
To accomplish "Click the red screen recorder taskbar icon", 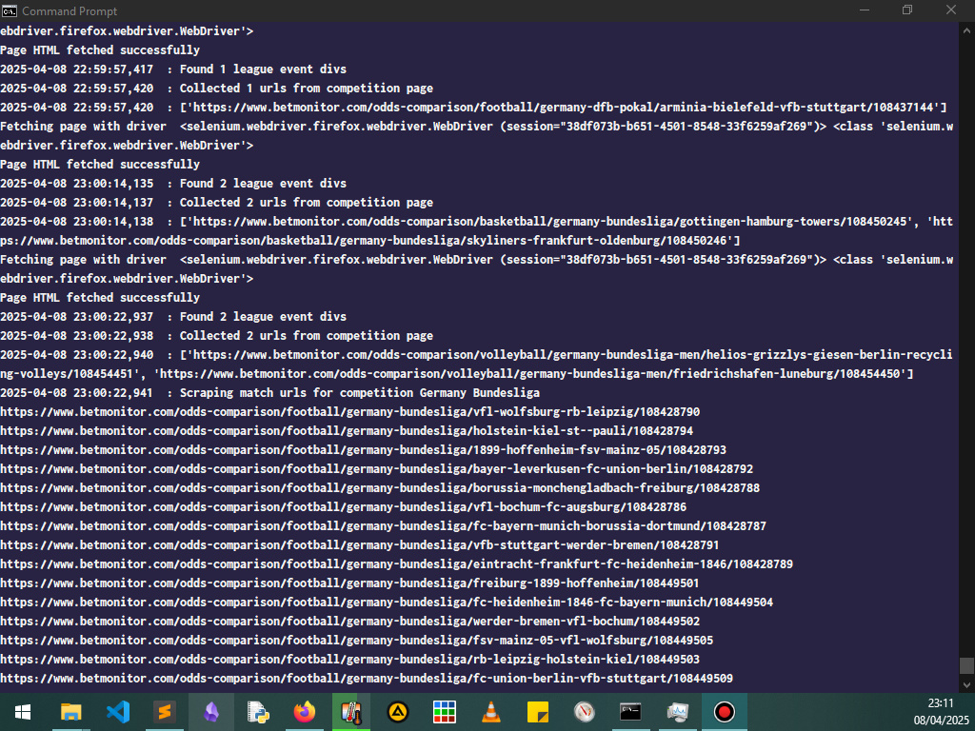I will (x=724, y=711).
